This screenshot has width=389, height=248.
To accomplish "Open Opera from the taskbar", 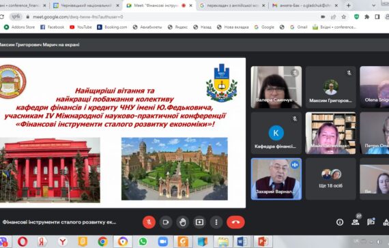I will click(23, 241).
